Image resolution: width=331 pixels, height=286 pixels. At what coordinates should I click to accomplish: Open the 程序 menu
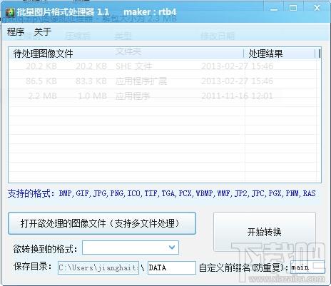(x=16, y=31)
